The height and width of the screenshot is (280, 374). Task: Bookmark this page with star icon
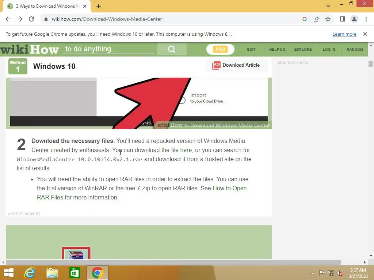coord(328,19)
